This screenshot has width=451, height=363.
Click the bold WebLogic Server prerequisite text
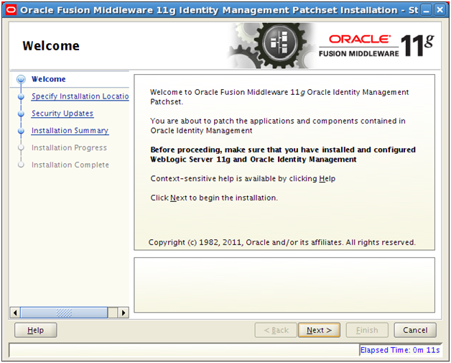point(283,155)
